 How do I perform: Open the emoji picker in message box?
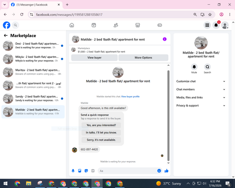coord(159,171)
